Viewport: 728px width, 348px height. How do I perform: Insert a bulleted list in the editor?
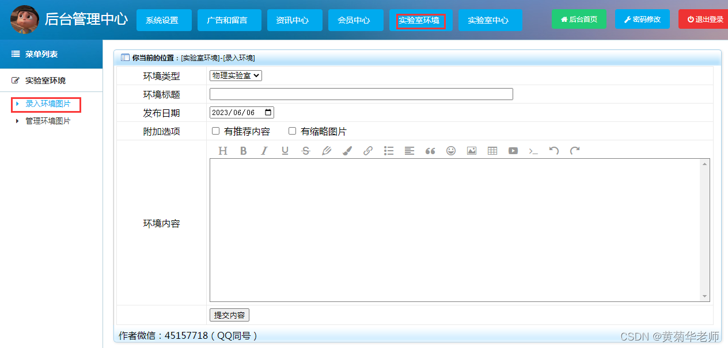pyautogui.click(x=389, y=151)
